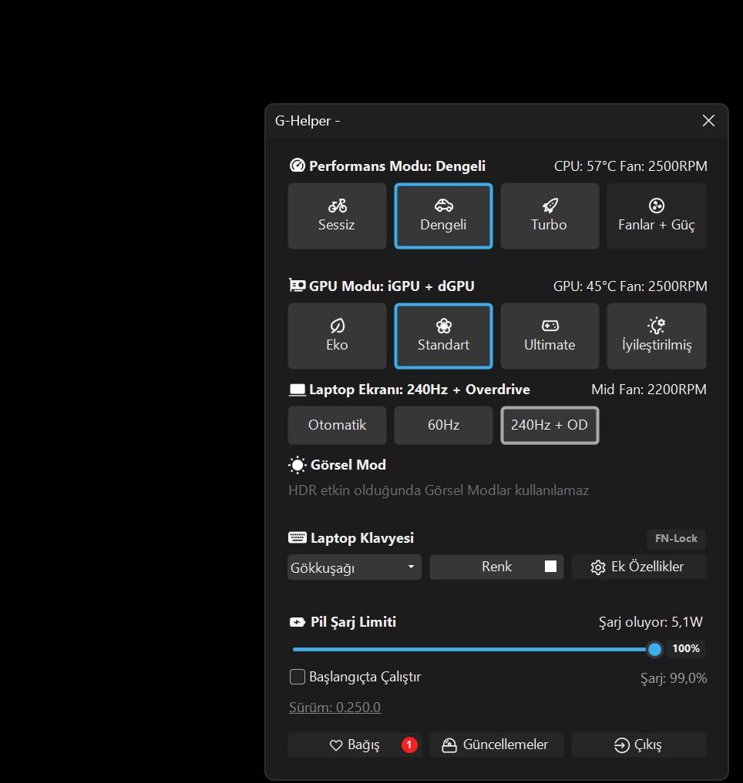Close the G-Helper window

(x=708, y=120)
